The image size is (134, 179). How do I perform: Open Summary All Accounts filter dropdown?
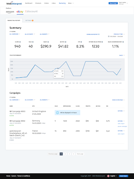[30, 34]
